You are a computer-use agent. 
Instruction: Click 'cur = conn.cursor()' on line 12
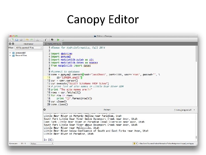(64, 81)
